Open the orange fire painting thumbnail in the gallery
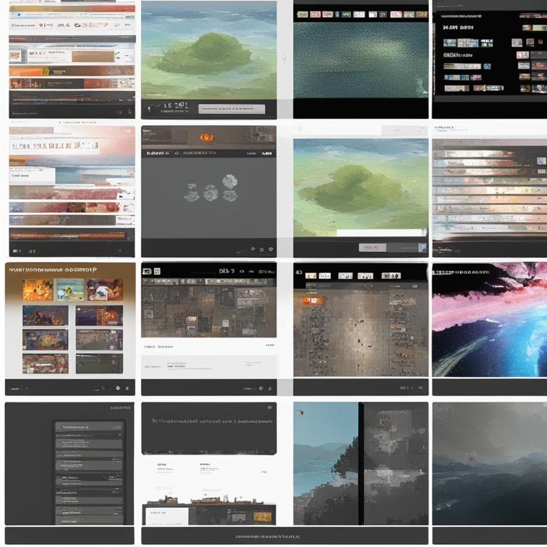Viewport: 547px width, 547px height. click(38, 290)
